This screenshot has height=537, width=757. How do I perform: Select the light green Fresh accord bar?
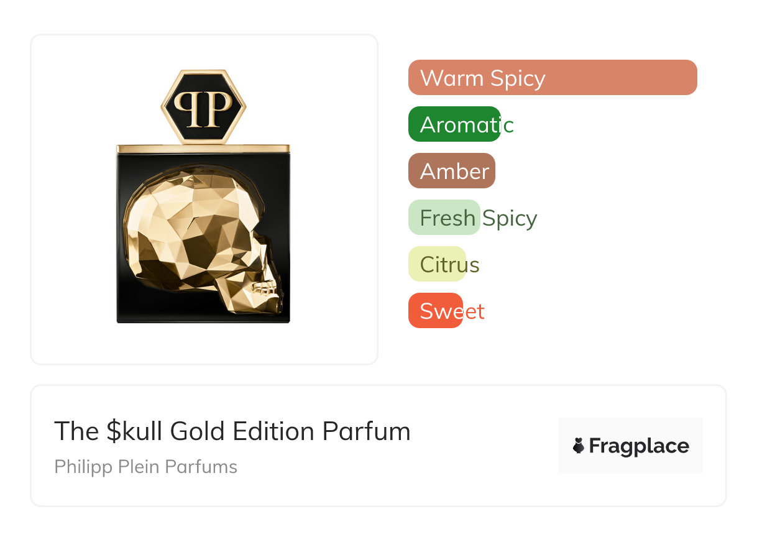[x=444, y=218]
